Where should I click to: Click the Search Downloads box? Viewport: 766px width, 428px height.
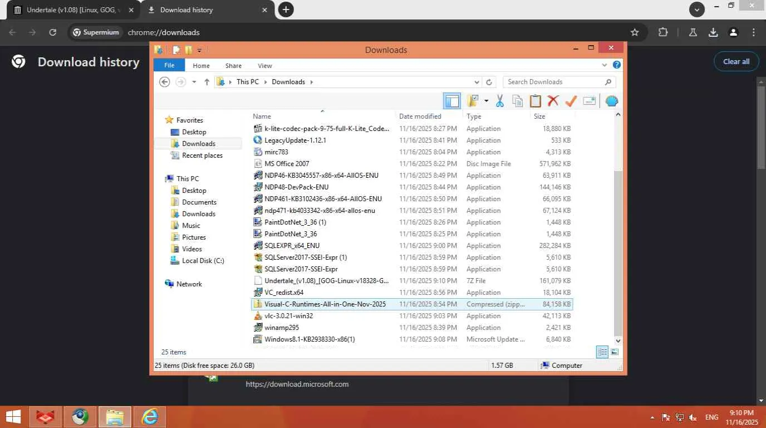[559, 82]
